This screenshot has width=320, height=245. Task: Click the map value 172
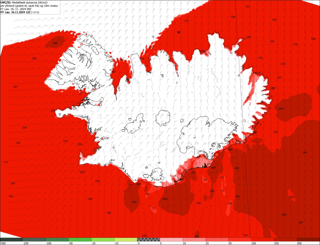[295, 44]
